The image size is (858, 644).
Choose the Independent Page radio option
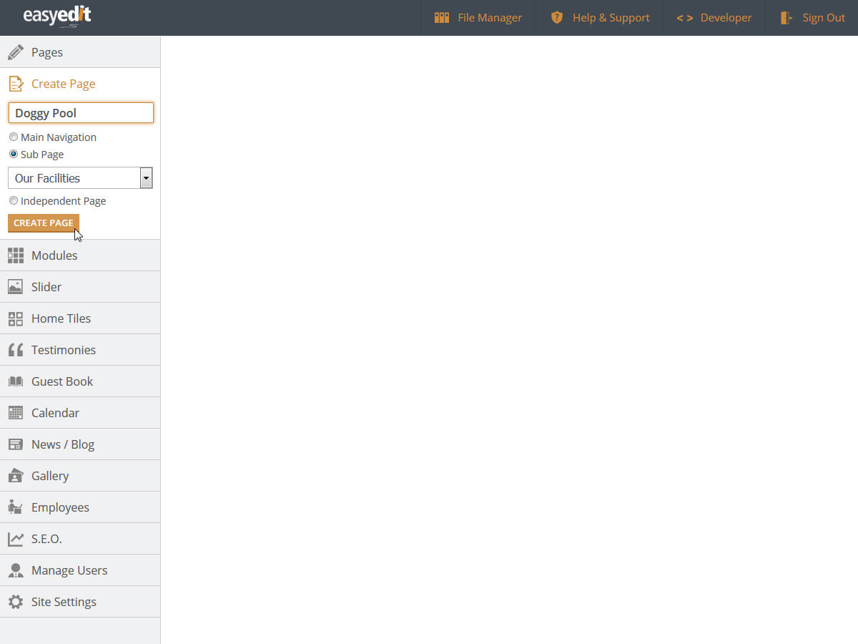point(14,201)
